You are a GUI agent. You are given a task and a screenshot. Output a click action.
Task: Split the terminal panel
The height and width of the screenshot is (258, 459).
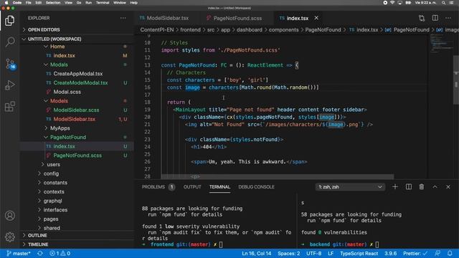409,186
